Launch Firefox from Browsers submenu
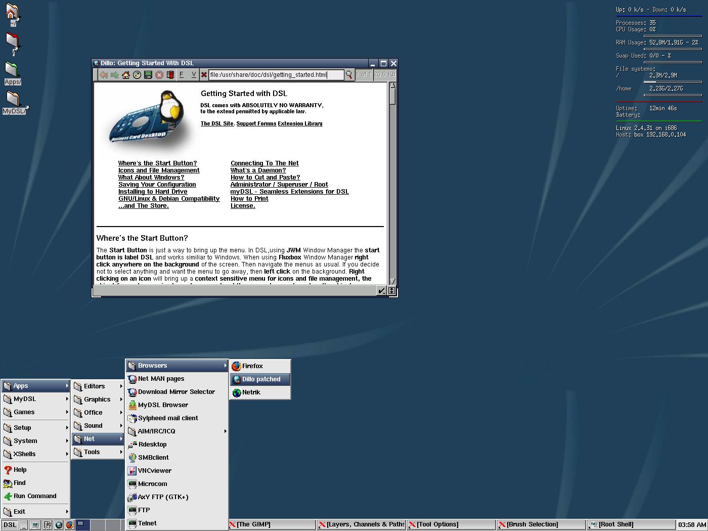Viewport: 708px width, 531px height. pos(260,366)
